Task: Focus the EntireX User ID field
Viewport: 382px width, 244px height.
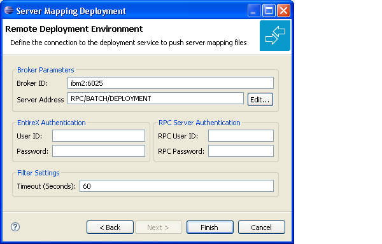Action: [x=99, y=135]
